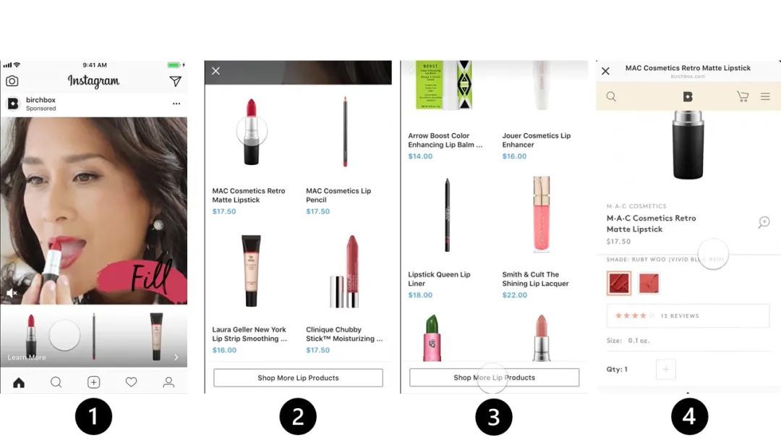
Task: Unmute the sponsored video sound
Action: [x=12, y=293]
